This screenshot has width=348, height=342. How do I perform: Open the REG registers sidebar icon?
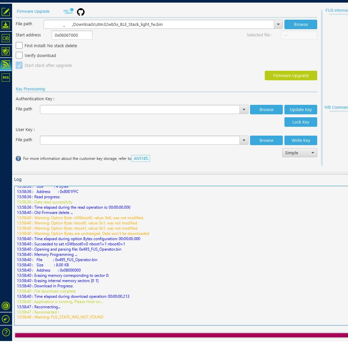pos(6,77)
